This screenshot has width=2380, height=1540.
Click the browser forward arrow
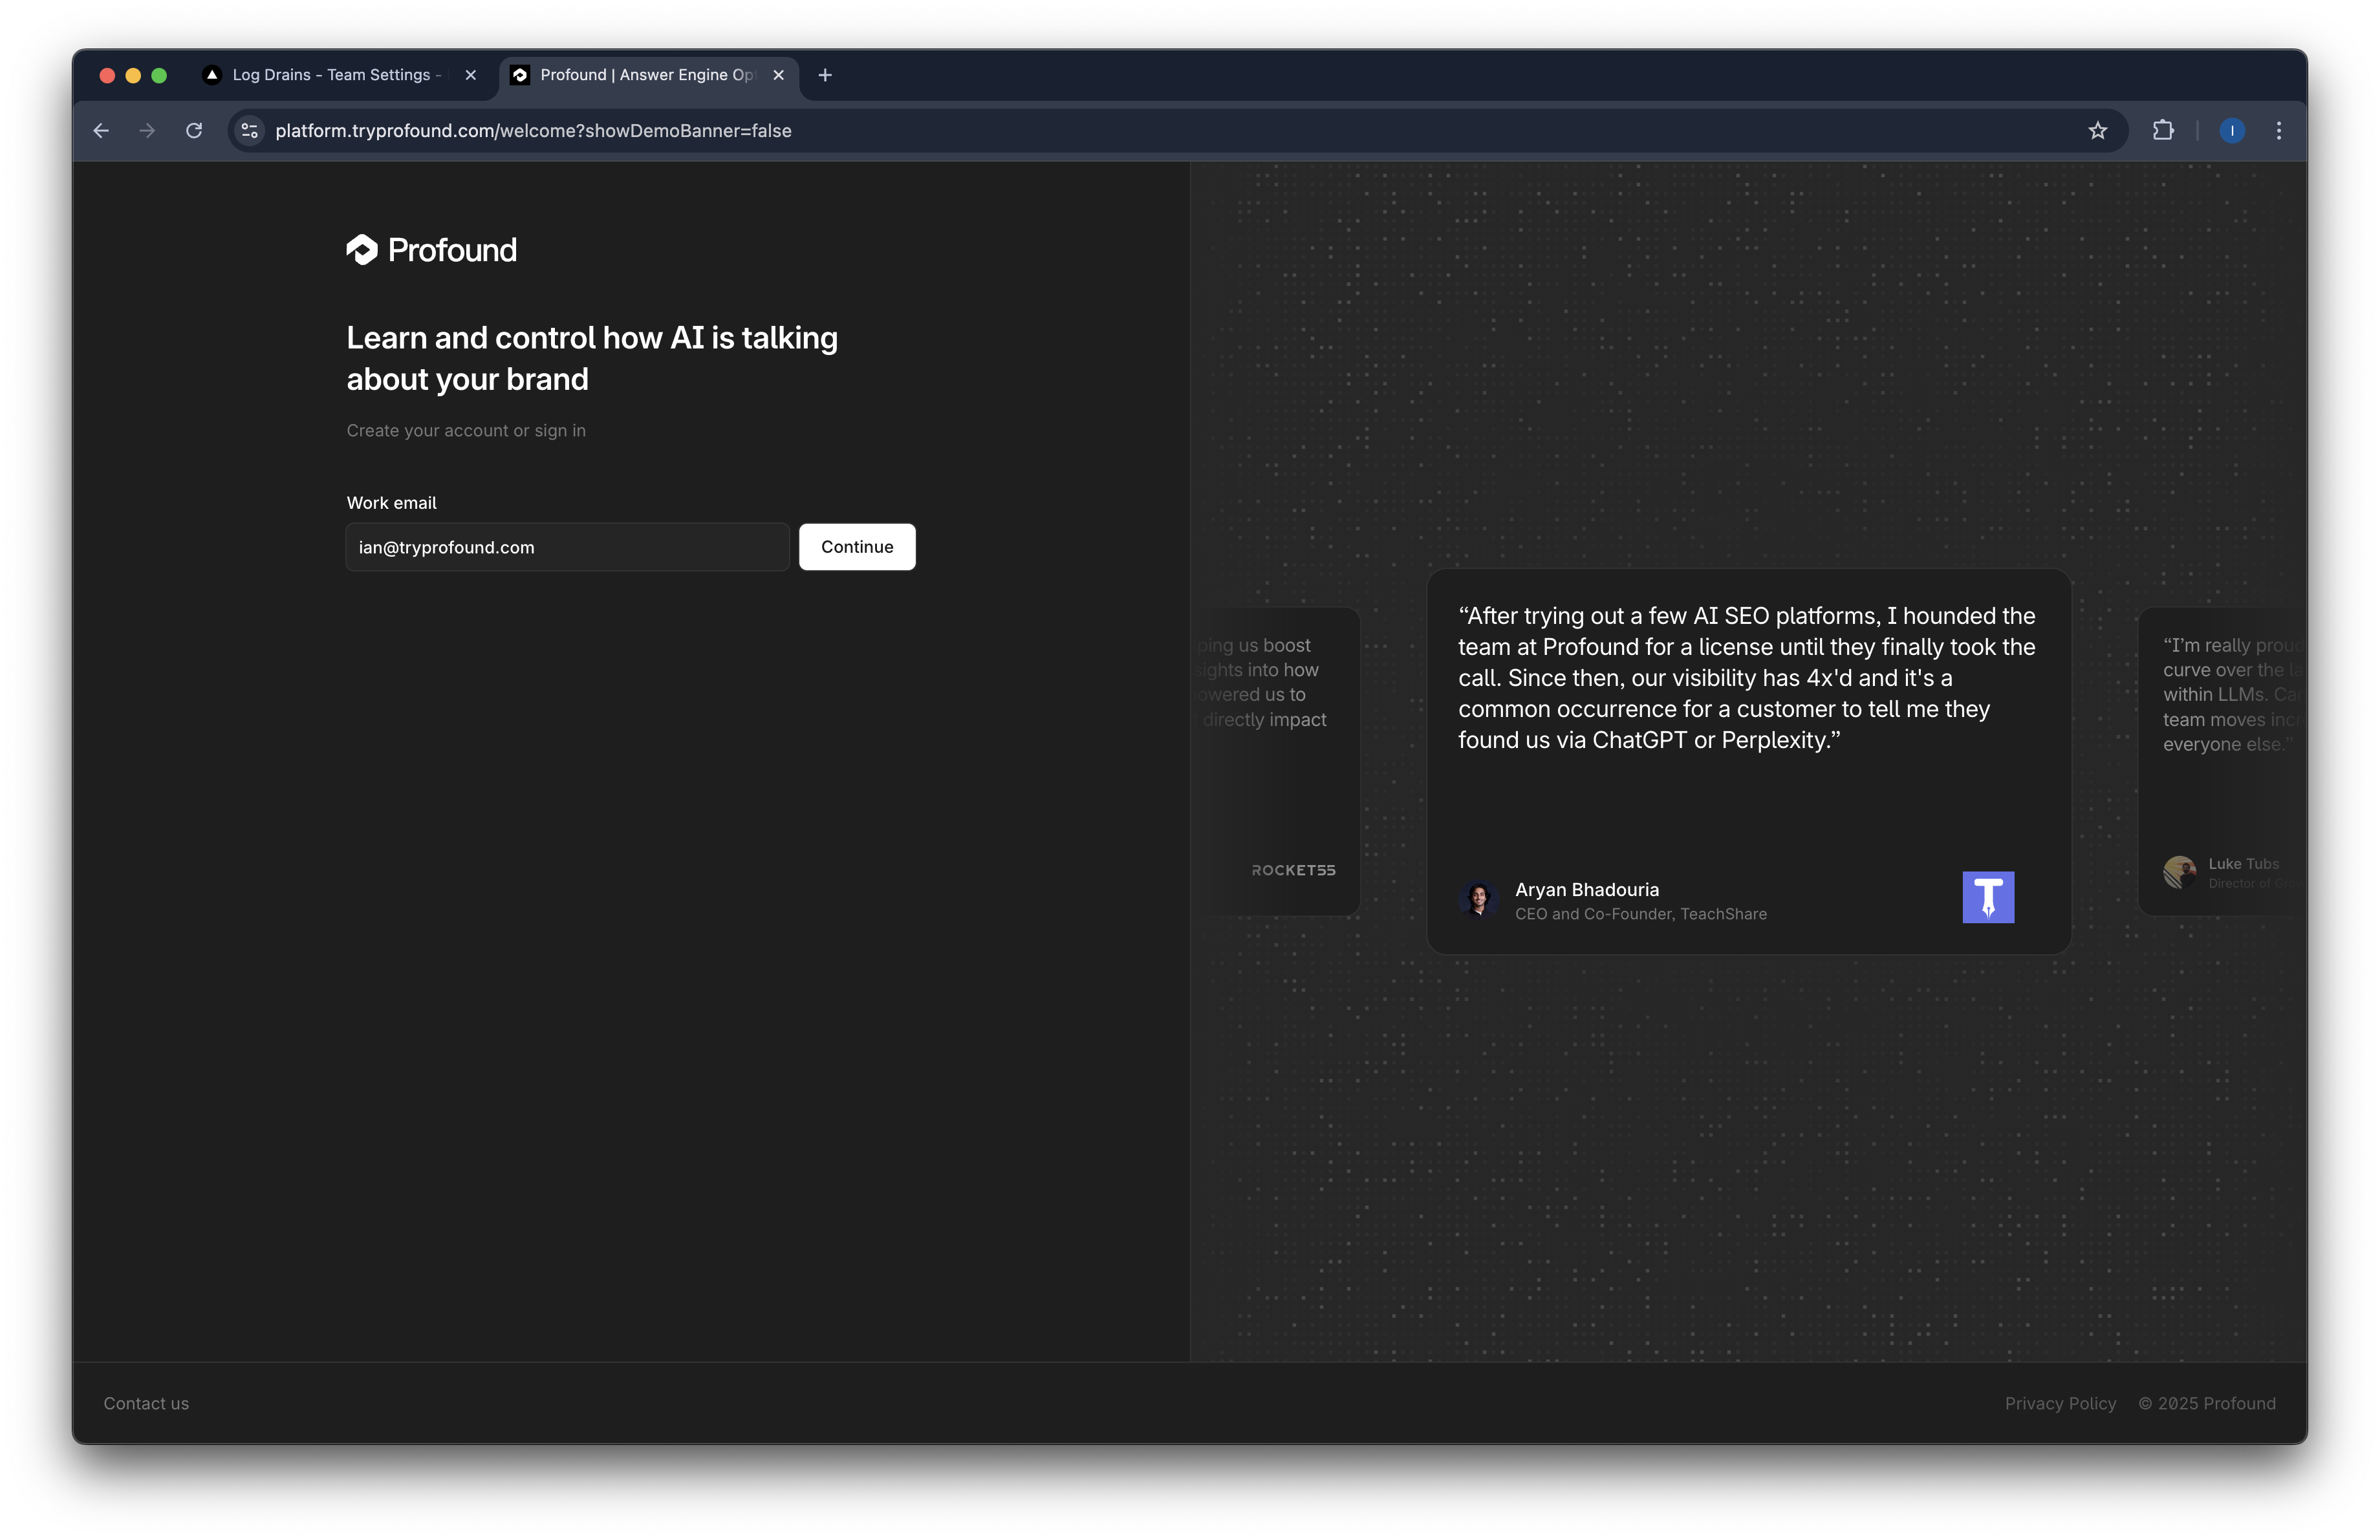pyautogui.click(x=147, y=131)
